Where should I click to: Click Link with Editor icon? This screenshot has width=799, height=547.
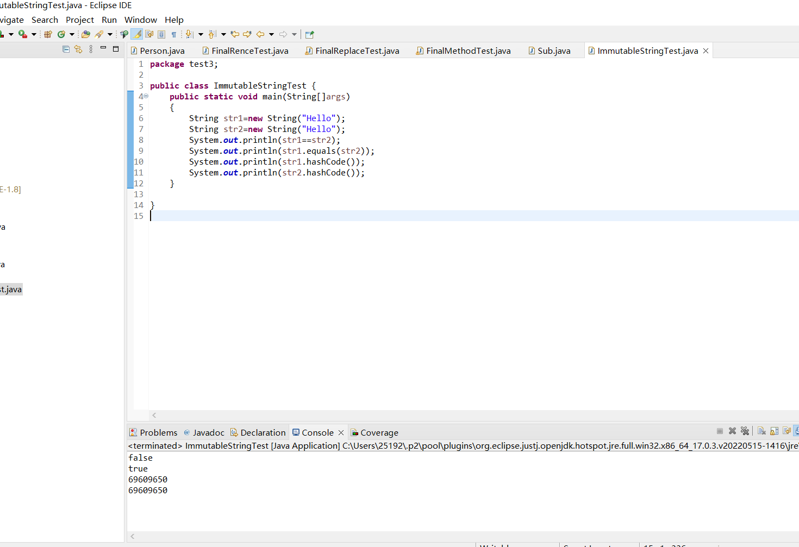[x=78, y=49]
